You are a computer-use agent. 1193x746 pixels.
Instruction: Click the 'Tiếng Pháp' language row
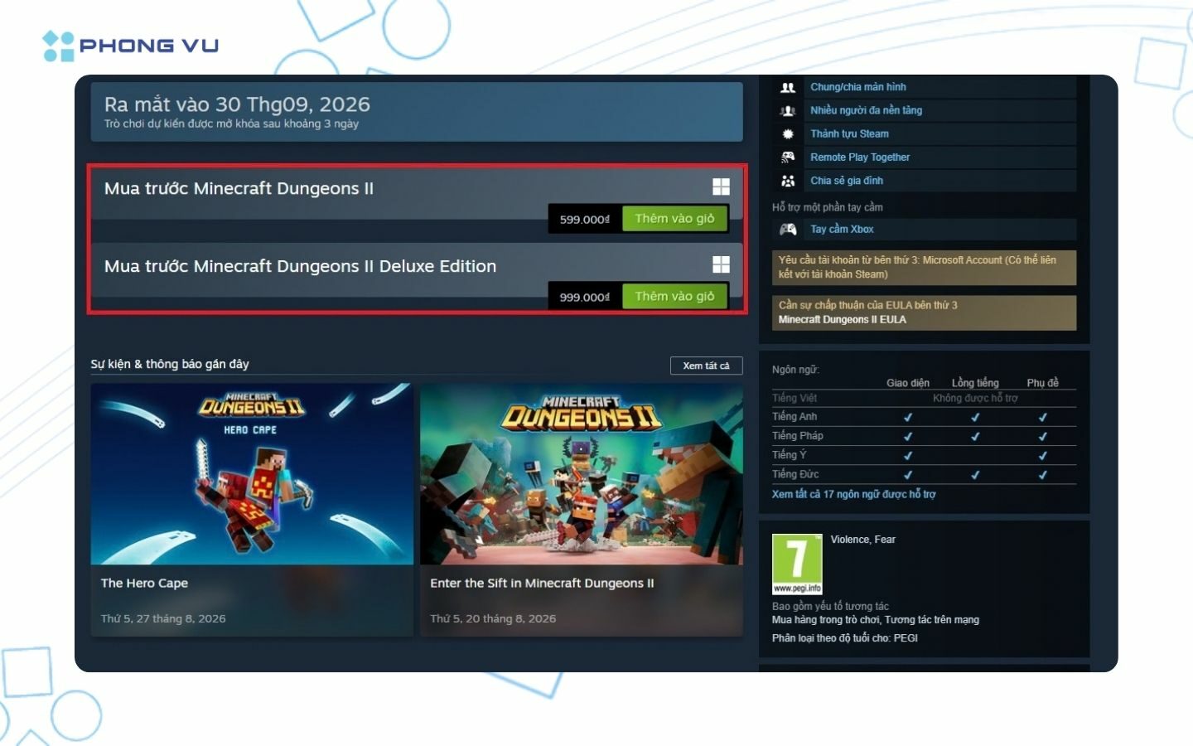pyautogui.click(x=924, y=436)
